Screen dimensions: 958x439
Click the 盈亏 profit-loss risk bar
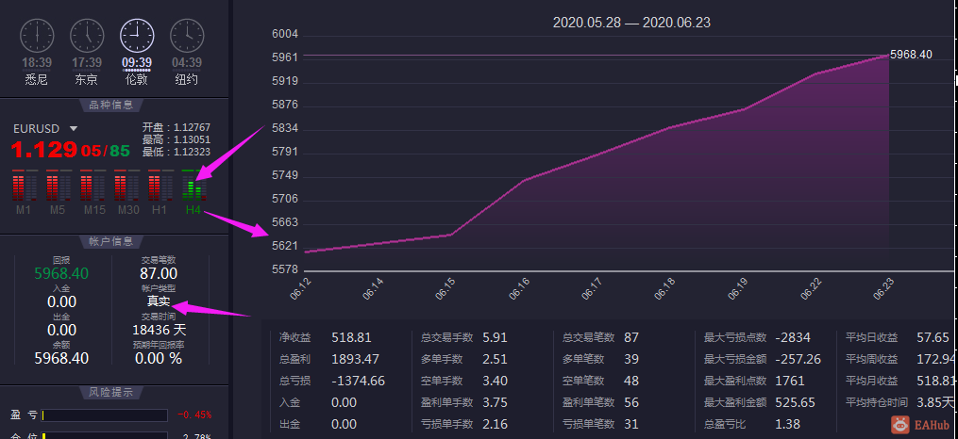(x=105, y=415)
